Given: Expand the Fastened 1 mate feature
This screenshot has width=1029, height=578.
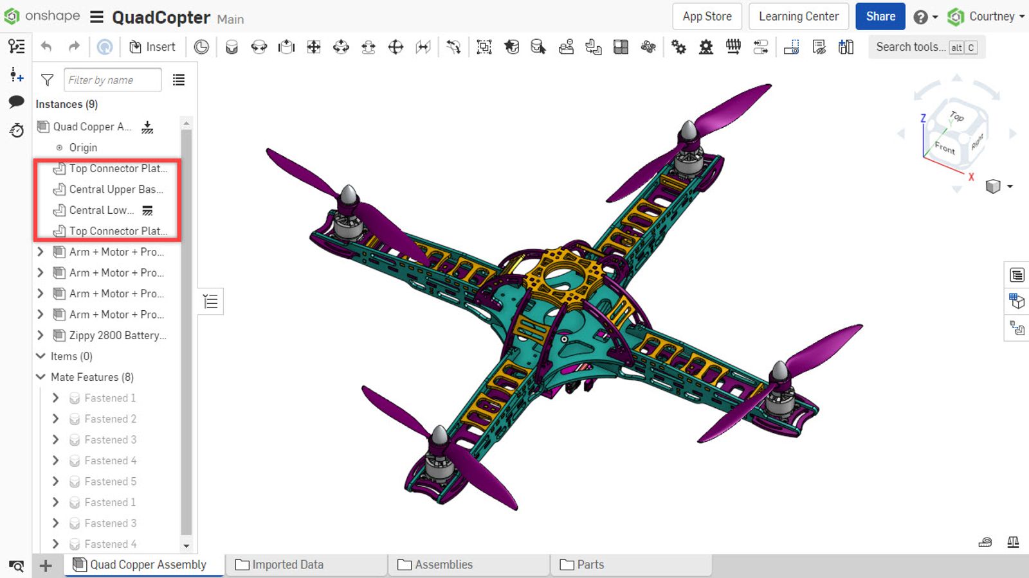Looking at the screenshot, I should [x=55, y=398].
